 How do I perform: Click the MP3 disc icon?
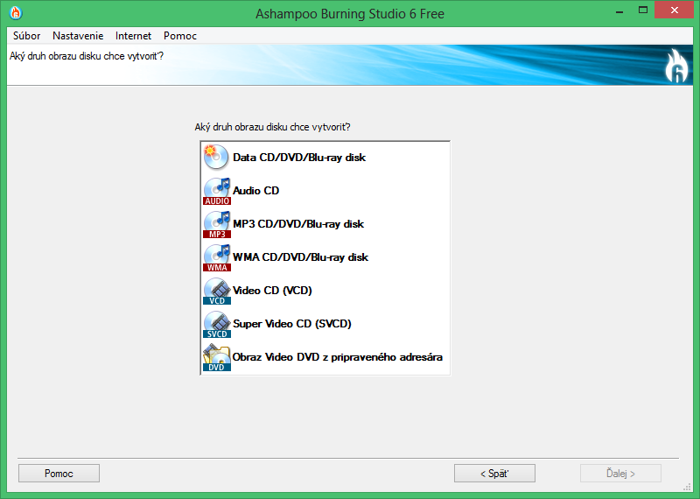217,224
